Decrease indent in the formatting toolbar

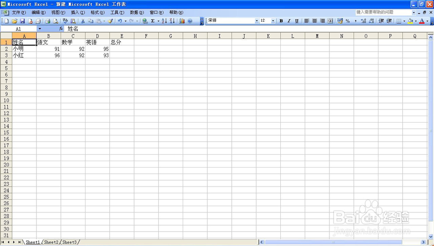pyautogui.click(x=381, y=21)
